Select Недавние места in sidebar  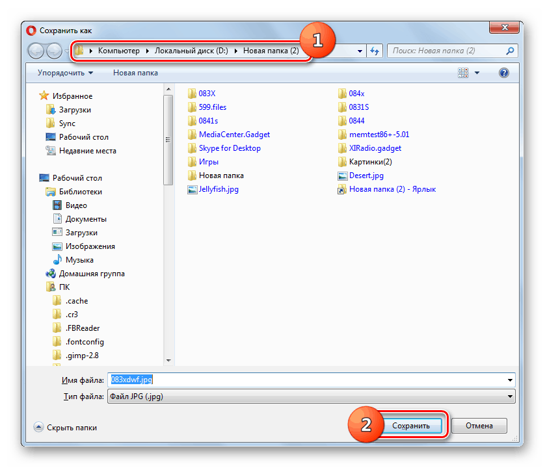click(88, 151)
